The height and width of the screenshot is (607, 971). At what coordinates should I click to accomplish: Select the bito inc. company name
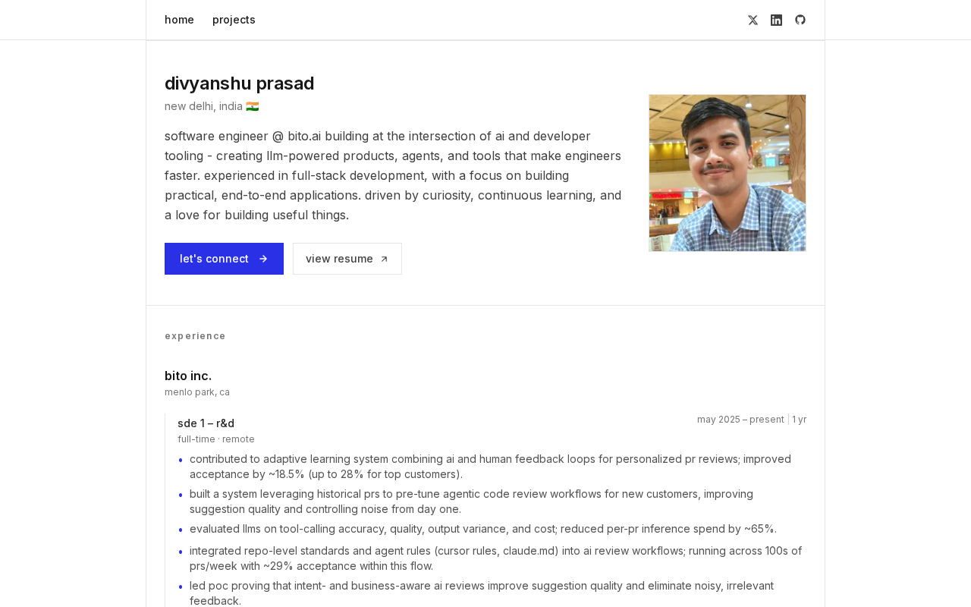click(x=188, y=376)
